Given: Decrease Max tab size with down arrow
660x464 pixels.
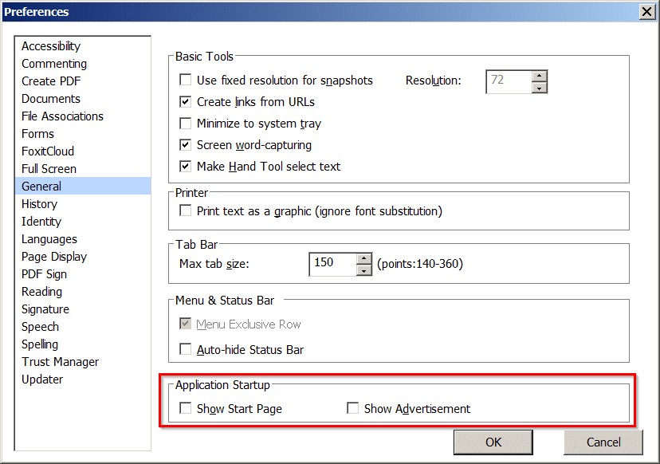Looking at the screenshot, I should pyautogui.click(x=364, y=270).
